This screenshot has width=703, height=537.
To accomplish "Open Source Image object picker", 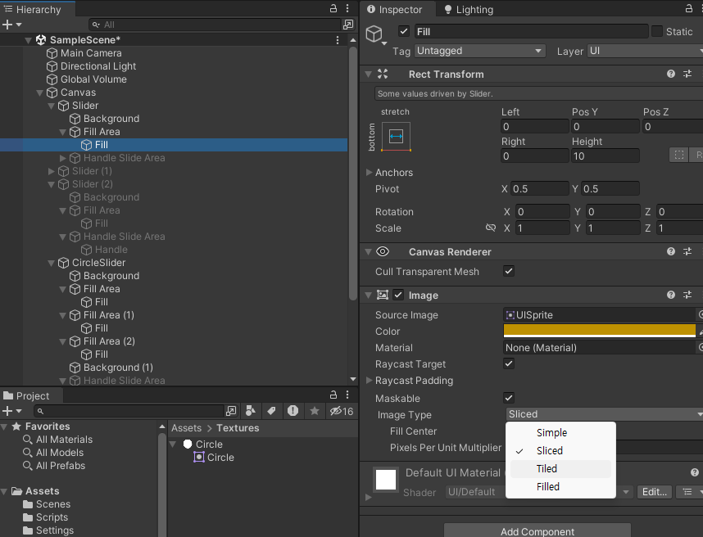I will (x=700, y=314).
